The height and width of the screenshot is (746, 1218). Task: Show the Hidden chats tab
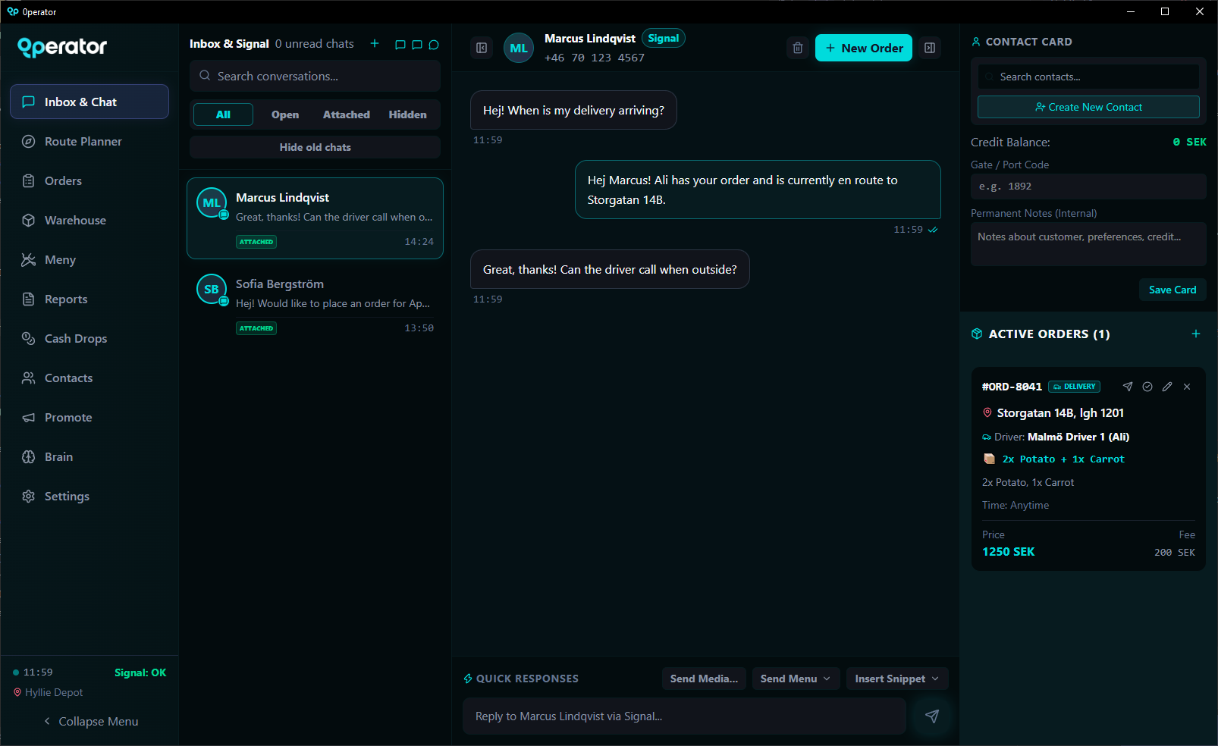(x=408, y=114)
